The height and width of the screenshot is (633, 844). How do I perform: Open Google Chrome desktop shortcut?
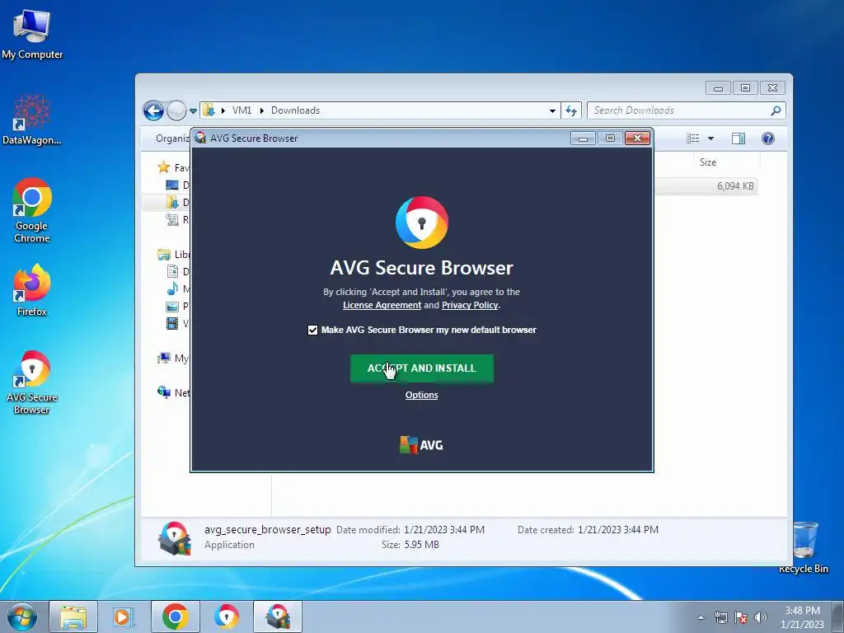[32, 210]
